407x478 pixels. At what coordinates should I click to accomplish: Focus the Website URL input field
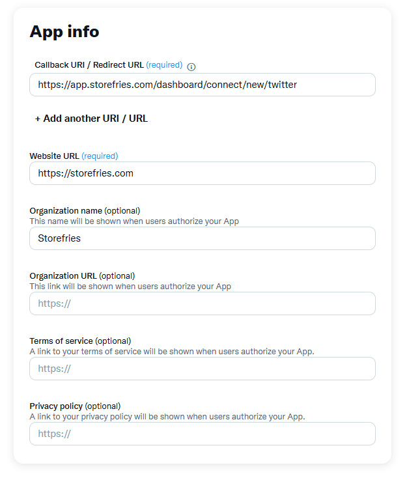(202, 173)
